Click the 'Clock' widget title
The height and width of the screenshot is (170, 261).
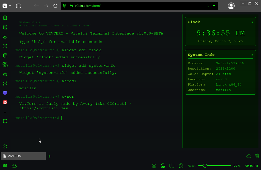click(194, 22)
